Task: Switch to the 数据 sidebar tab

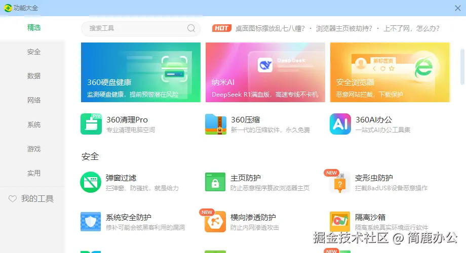Action: click(34, 76)
